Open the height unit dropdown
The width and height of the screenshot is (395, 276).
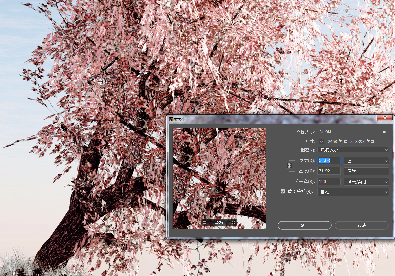coord(366,171)
